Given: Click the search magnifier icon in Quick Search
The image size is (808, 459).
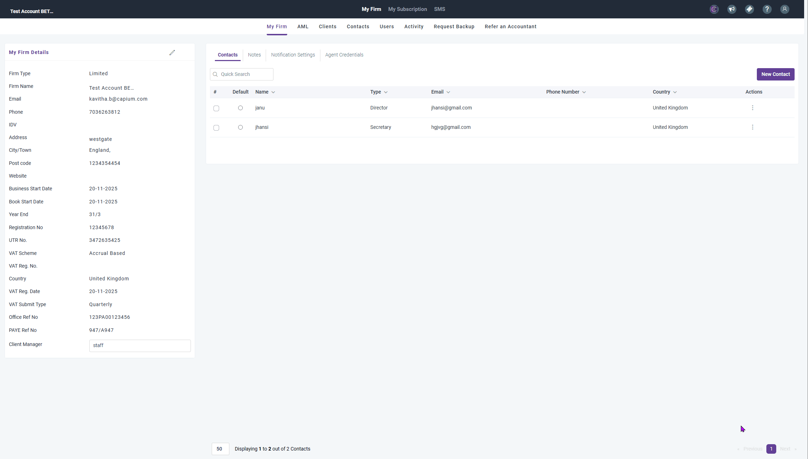Looking at the screenshot, I should [215, 74].
